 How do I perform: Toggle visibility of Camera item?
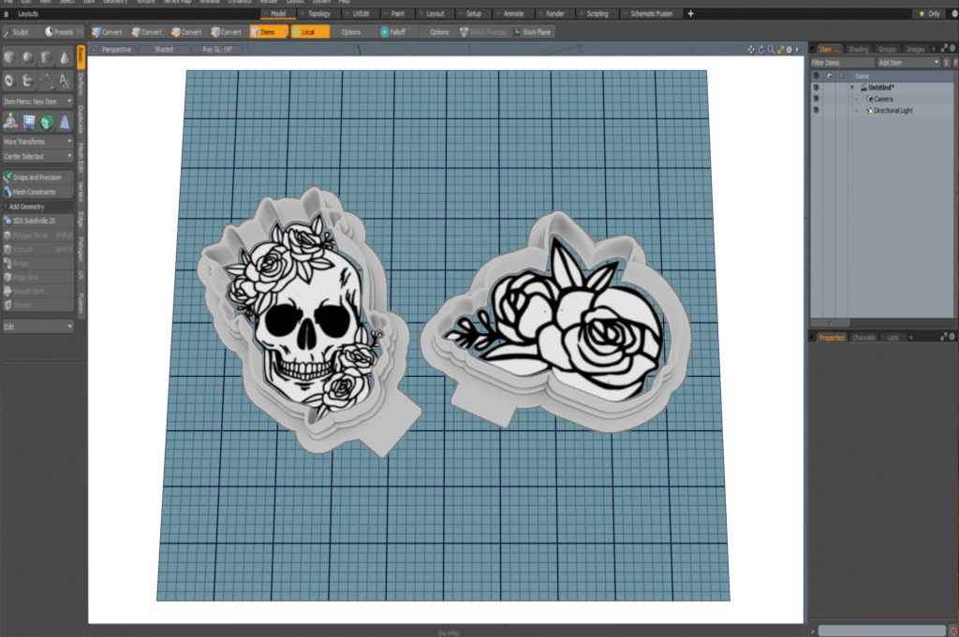816,98
